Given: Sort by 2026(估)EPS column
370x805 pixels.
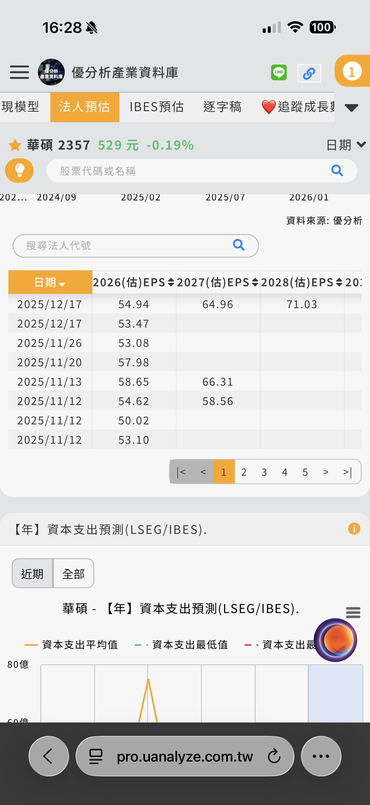Looking at the screenshot, I should pos(134,282).
